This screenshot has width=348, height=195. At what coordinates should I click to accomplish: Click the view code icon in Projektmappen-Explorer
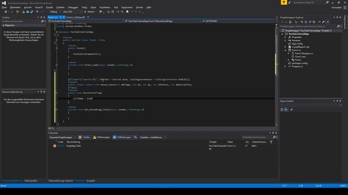tap(319, 22)
